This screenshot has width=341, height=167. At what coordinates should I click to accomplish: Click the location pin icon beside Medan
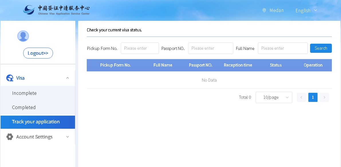[x=264, y=10]
